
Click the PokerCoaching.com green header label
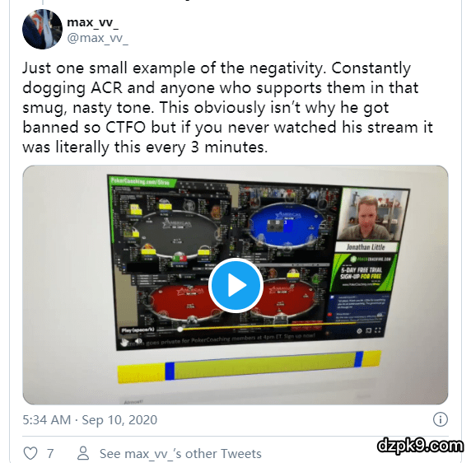click(141, 181)
